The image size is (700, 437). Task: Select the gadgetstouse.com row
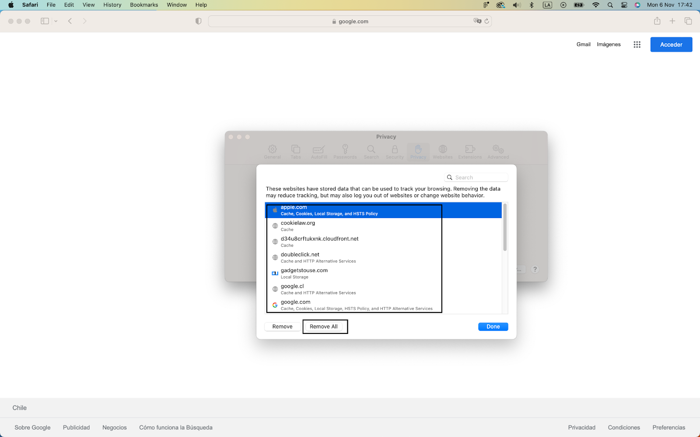tap(383, 274)
